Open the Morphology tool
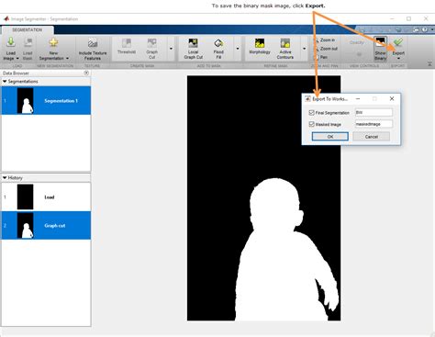 tap(260, 47)
